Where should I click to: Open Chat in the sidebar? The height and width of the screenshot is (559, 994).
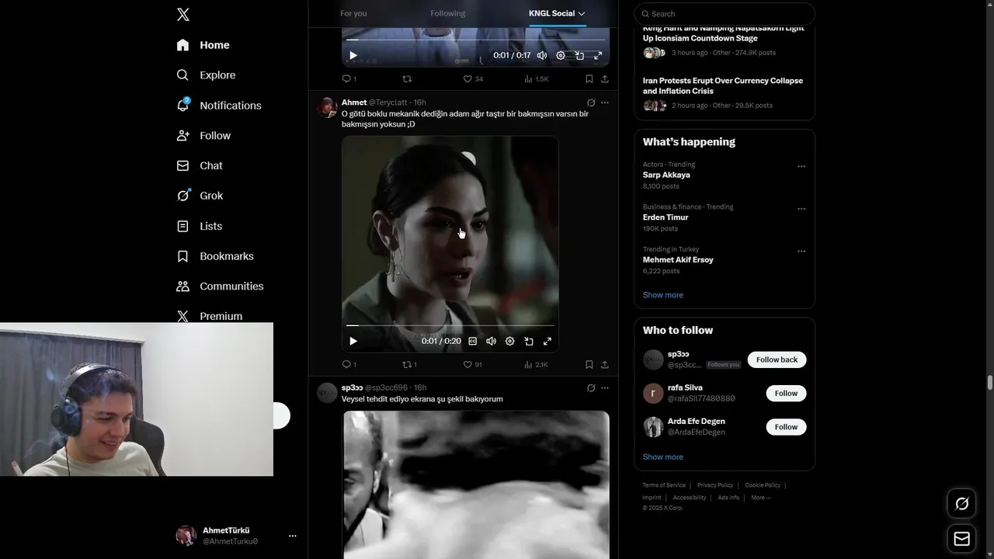pyautogui.click(x=200, y=166)
